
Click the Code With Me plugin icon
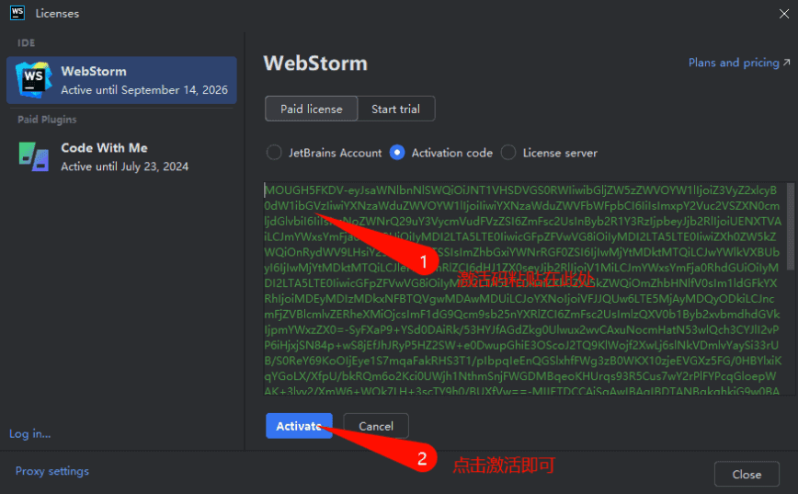(x=33, y=155)
